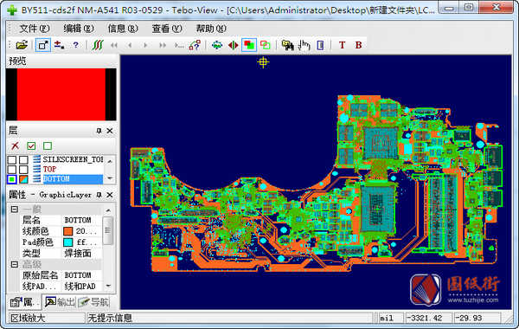Open the 编辑(E) menu
The height and width of the screenshot is (329, 519).
79,29
